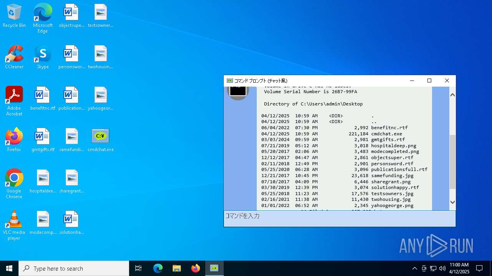Open the volume tray icon
492x276 pixels.
pos(442,268)
